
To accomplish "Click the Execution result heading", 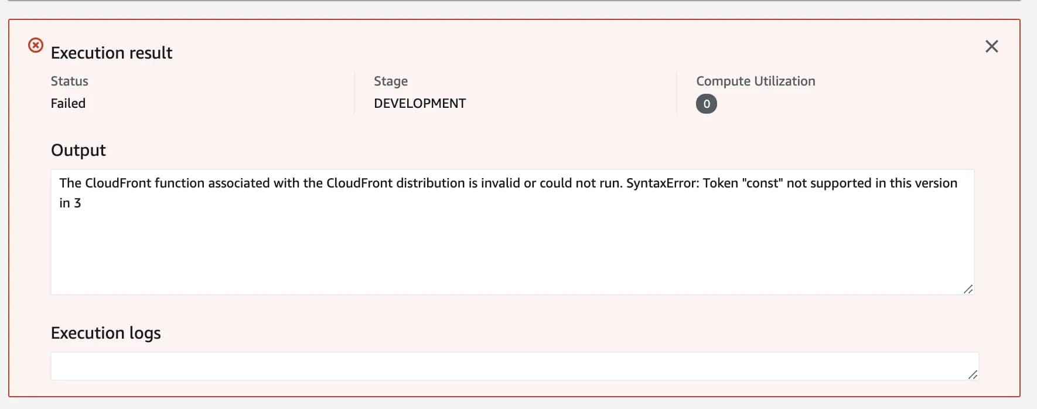I will point(111,53).
